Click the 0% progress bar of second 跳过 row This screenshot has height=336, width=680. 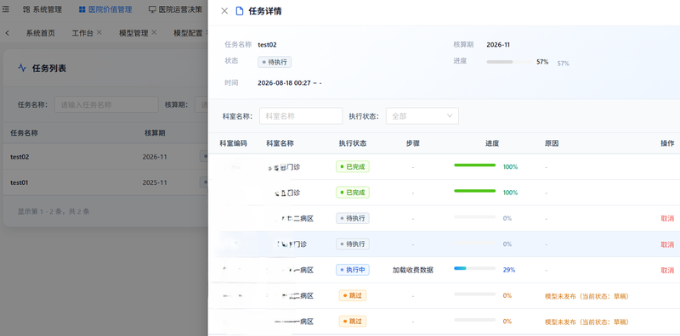[474, 320]
